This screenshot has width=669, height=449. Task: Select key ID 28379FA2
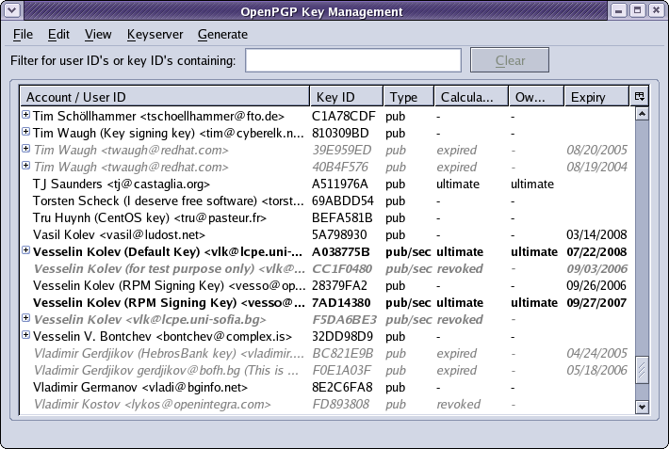point(339,286)
